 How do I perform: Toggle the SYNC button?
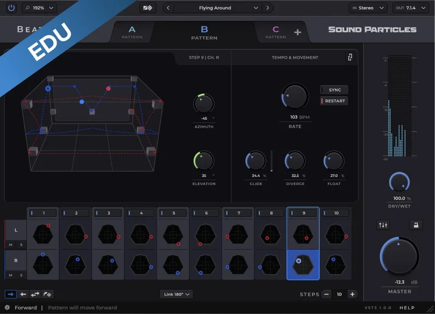pos(334,90)
